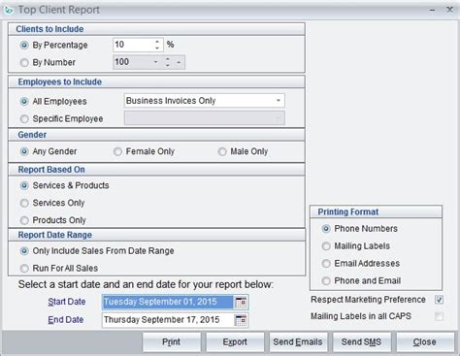Choose Mailing Labels printing format
Viewport: 460px width, 356px height.
(326, 246)
